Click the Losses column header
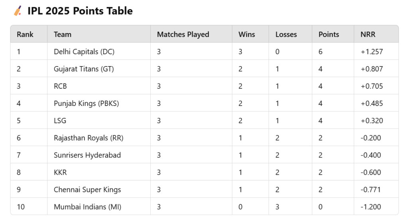Image resolution: width=408 pixels, height=221 pixels. (x=286, y=34)
